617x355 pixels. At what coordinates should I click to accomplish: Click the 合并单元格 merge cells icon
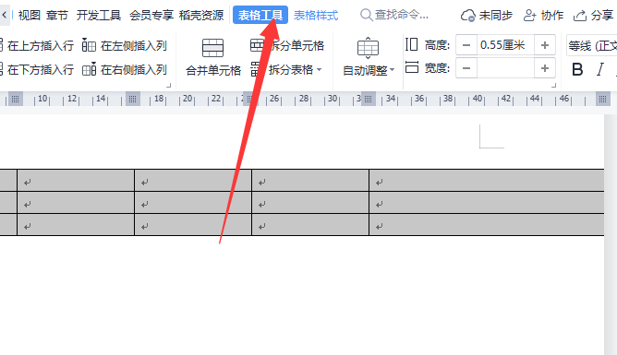212,48
